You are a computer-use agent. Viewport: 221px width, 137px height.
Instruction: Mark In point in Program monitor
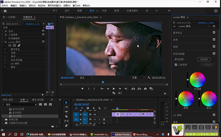click(x=89, y=89)
